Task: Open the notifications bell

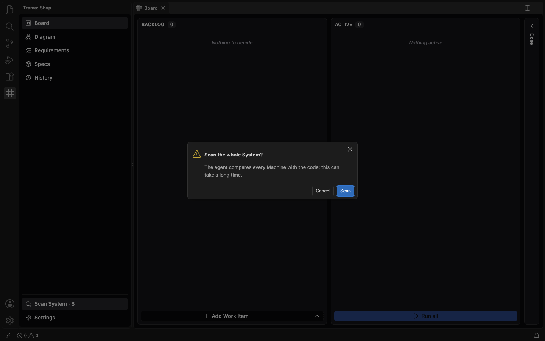Action: tap(537, 336)
